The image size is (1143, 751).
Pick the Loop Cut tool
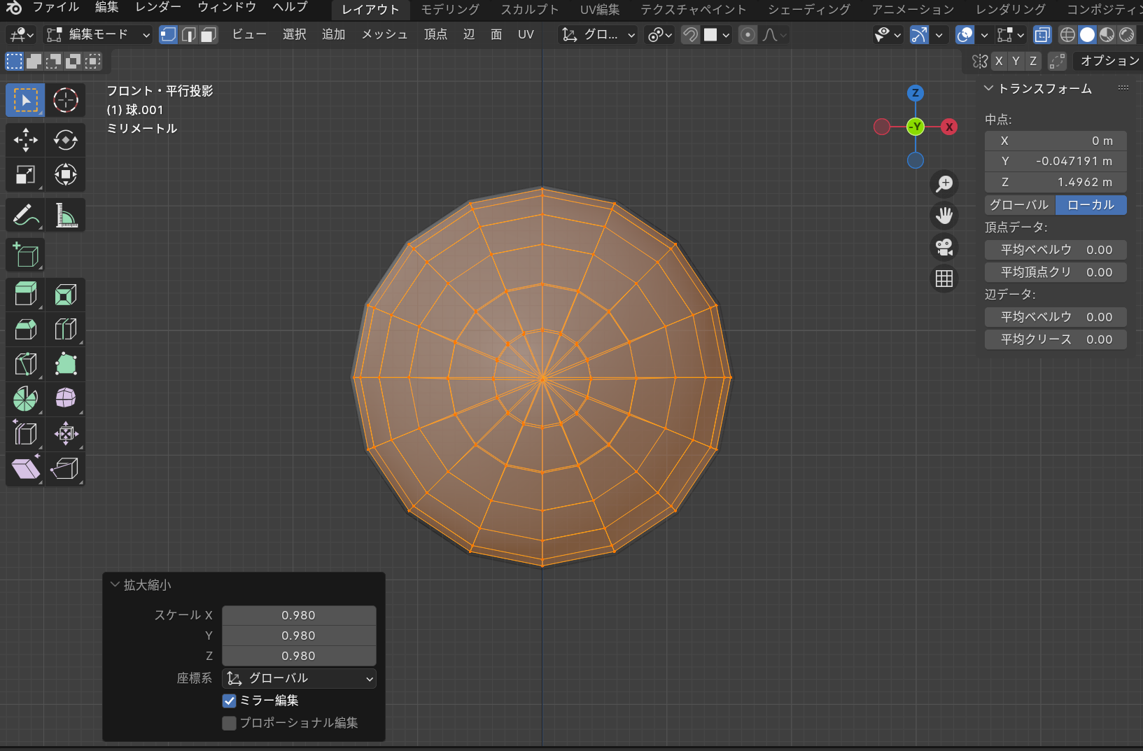tap(65, 329)
